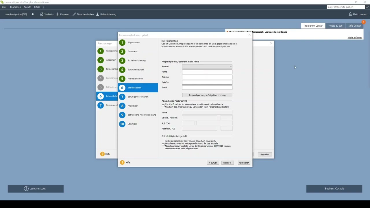Click the Abbrechen button
370x208 pixels.
(244, 163)
